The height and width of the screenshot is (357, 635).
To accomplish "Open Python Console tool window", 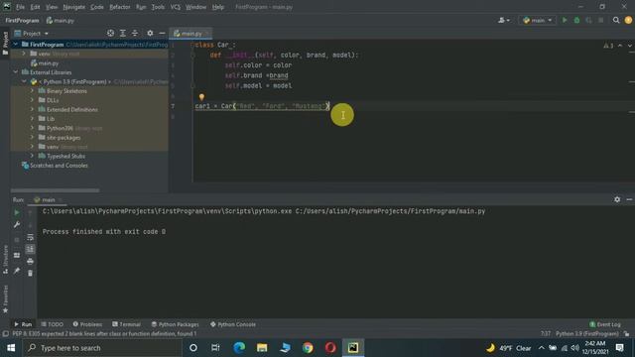I will point(233,324).
